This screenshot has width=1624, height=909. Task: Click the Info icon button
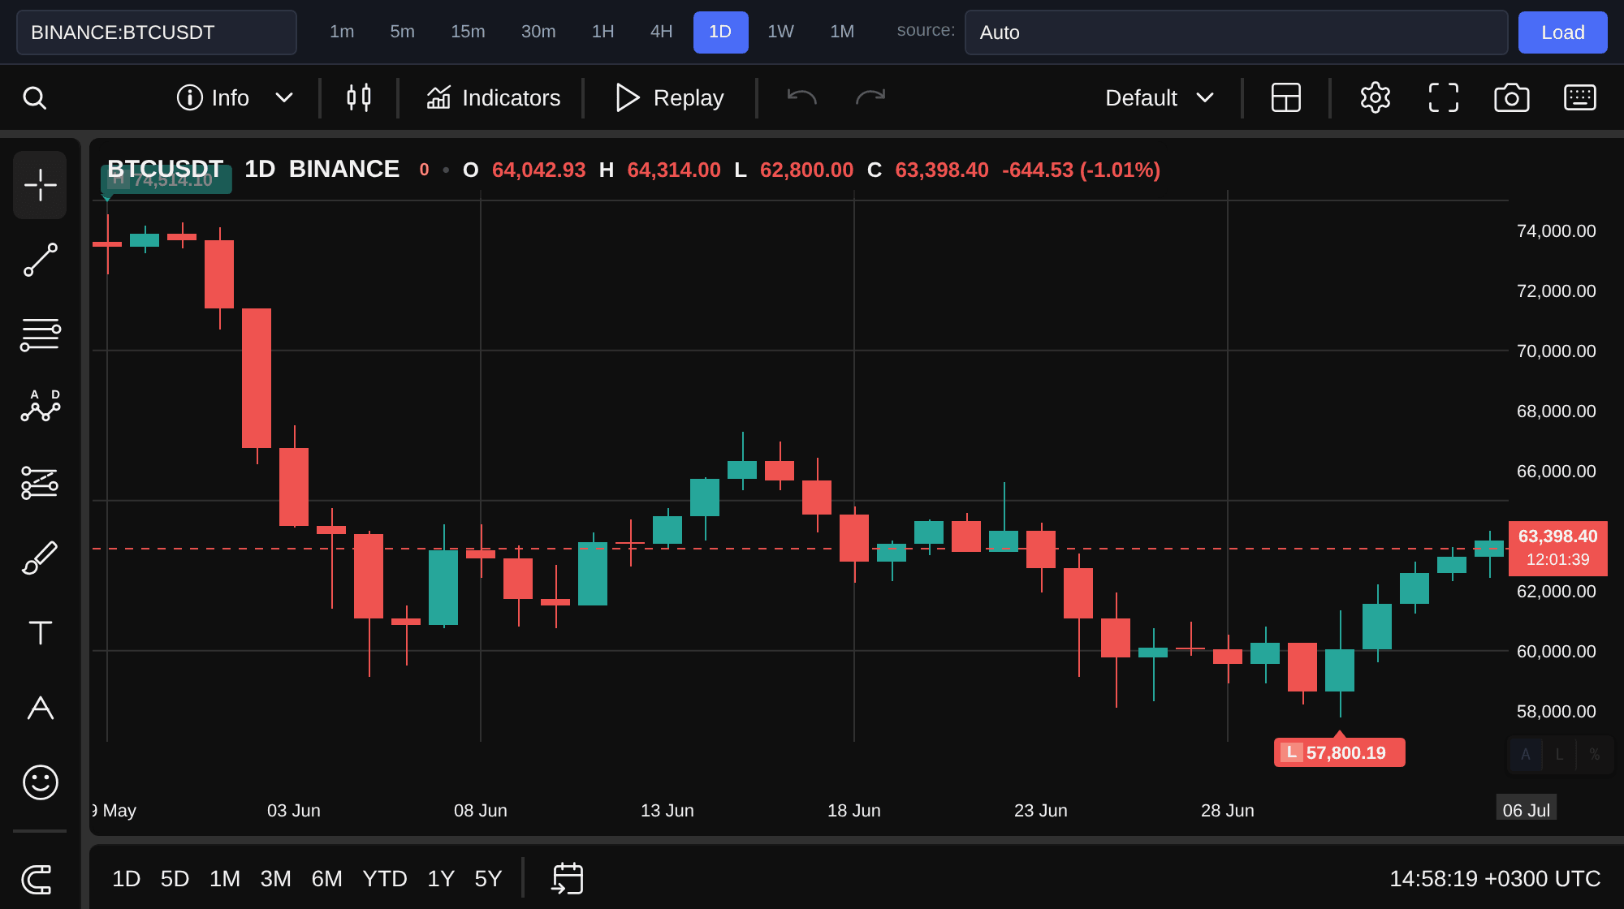point(213,97)
